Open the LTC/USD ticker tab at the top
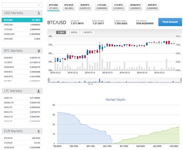 (102, 7)
